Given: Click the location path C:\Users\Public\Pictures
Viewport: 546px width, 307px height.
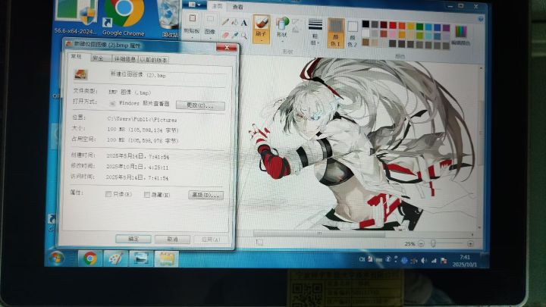Looking at the screenshot, I should tap(142, 120).
